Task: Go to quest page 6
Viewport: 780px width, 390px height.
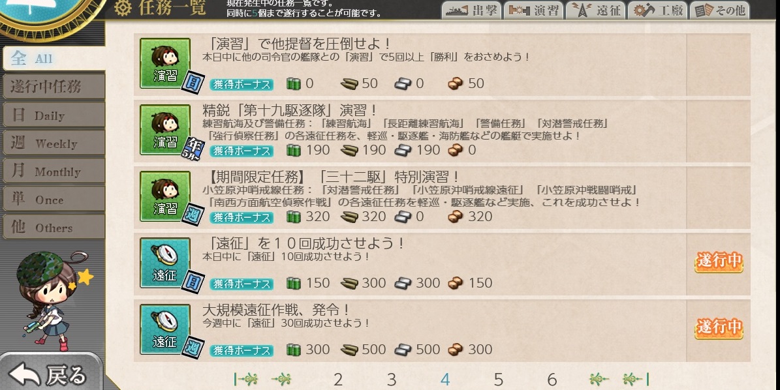Action: tap(552, 380)
